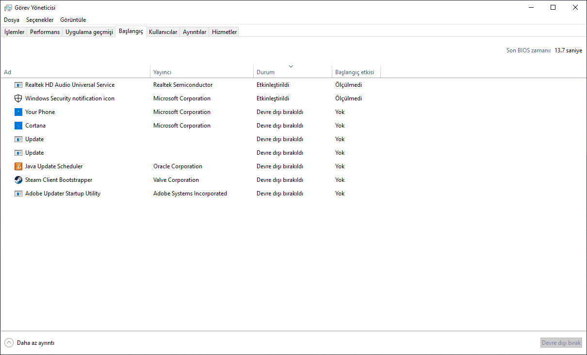
Task: Click the Son BIOS zamanı 13.7 saniye value
Action: tap(568, 50)
